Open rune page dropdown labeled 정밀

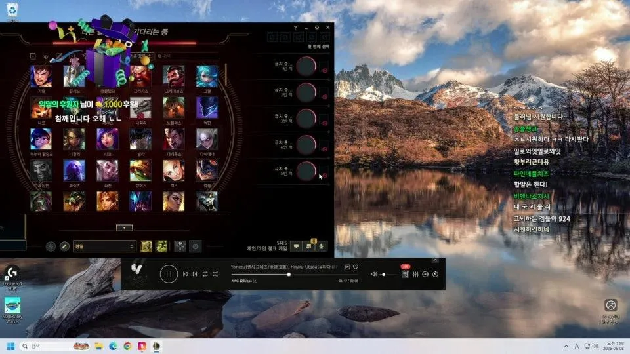tap(104, 246)
